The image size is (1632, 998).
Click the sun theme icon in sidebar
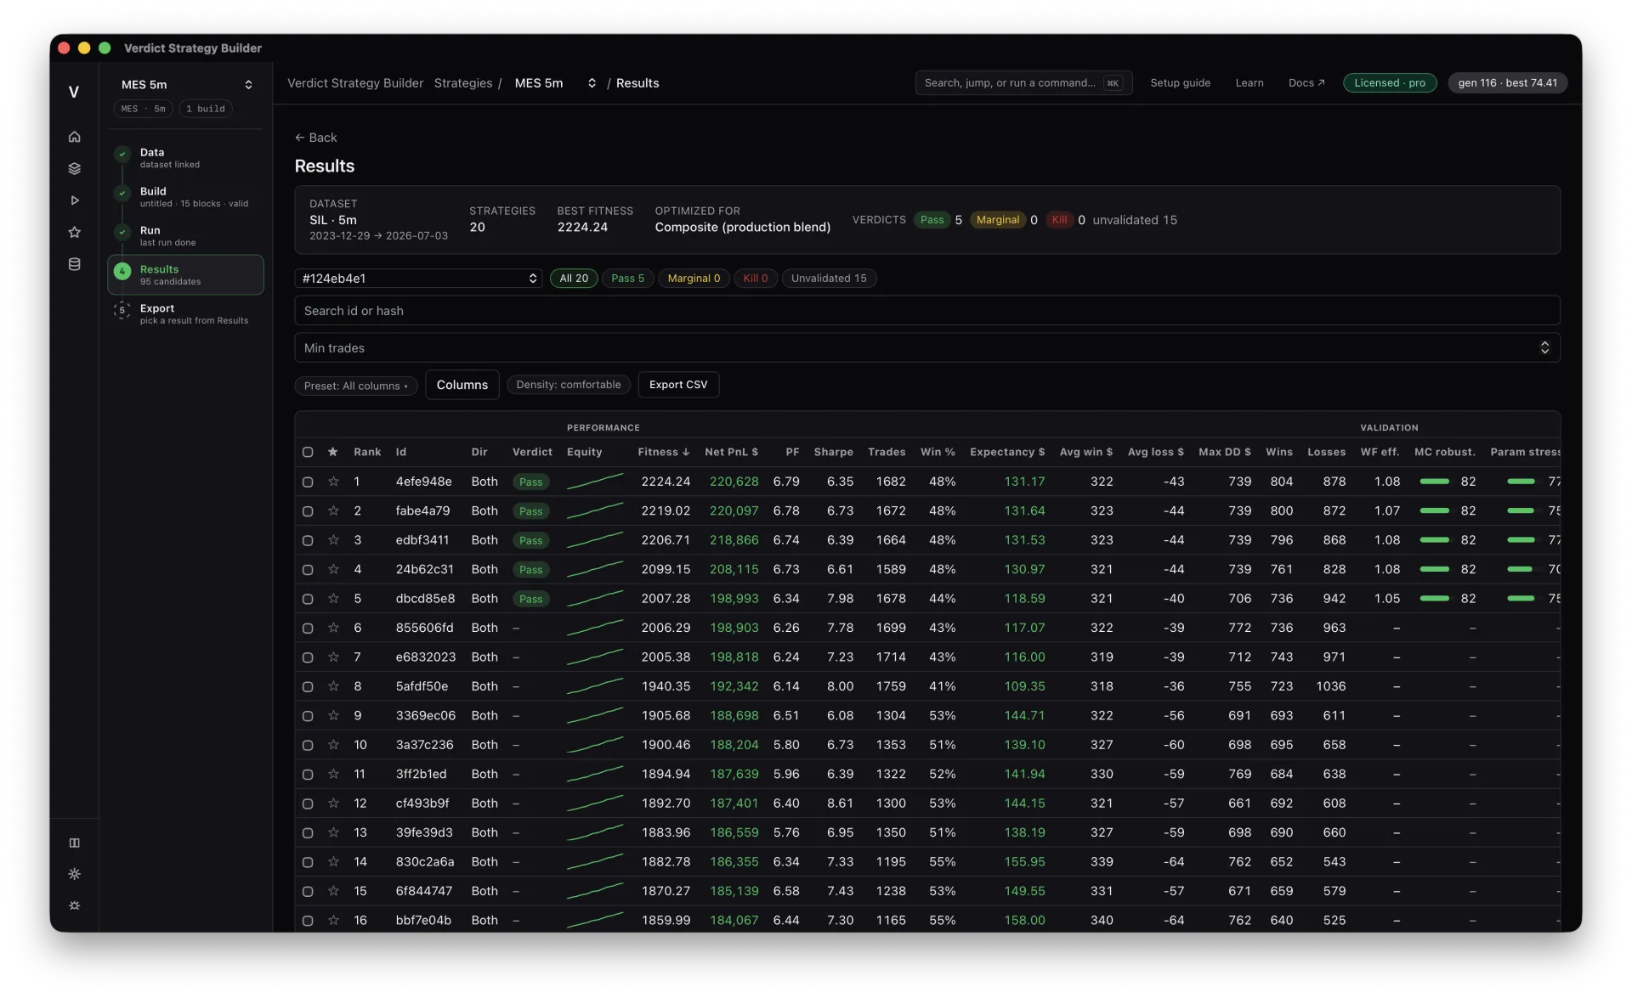pyautogui.click(x=74, y=874)
